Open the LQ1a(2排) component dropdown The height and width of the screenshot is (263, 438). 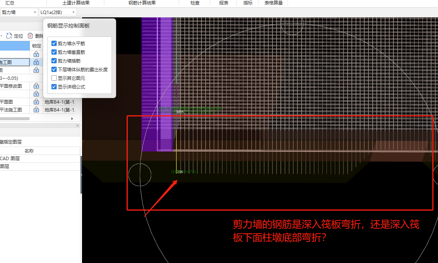pyautogui.click(x=57, y=12)
